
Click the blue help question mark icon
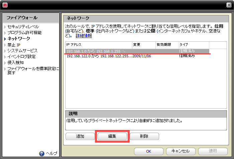pos(42,153)
